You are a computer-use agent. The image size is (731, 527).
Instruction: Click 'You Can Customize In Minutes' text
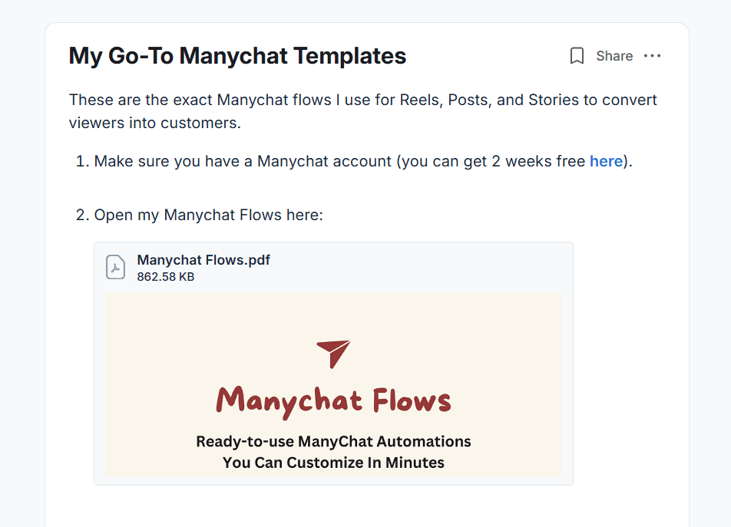coord(333,463)
